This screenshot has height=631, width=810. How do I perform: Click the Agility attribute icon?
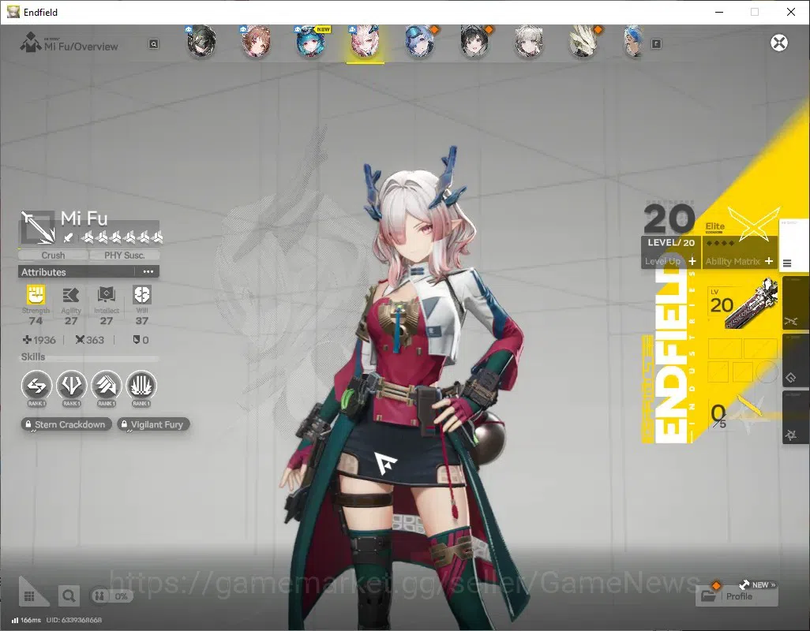tap(71, 295)
